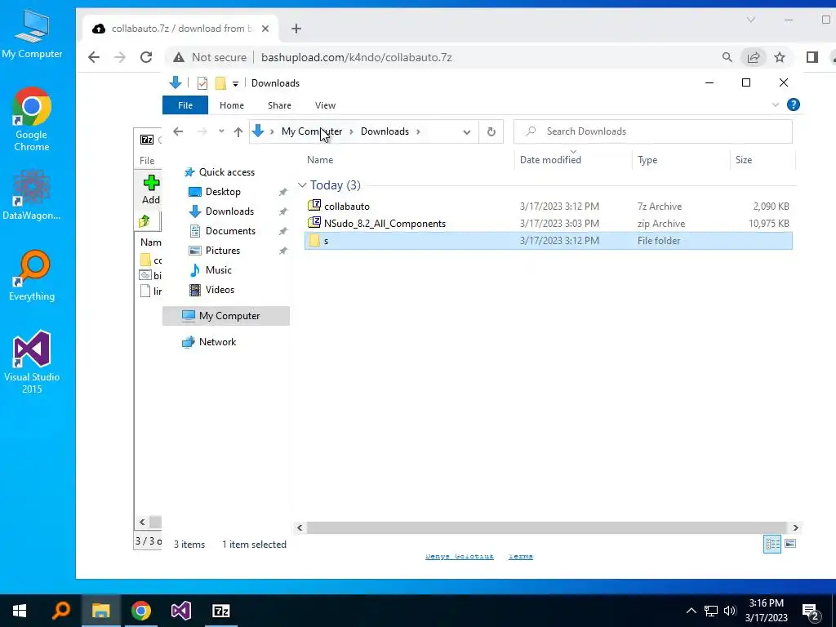Toggle Chrome side panel icon

point(812,57)
